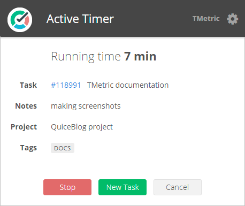Click the 'Running time' text
245x206 pixels.
pos(86,57)
